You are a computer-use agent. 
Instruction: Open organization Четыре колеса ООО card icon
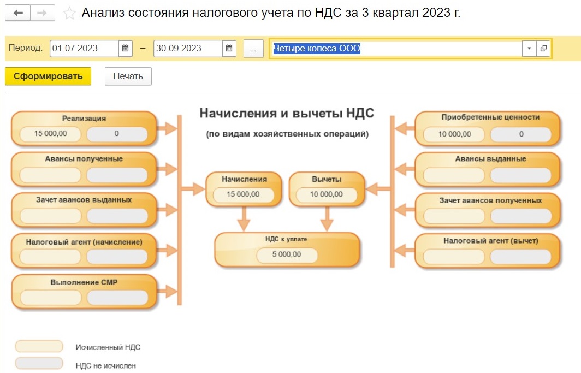tap(543, 48)
